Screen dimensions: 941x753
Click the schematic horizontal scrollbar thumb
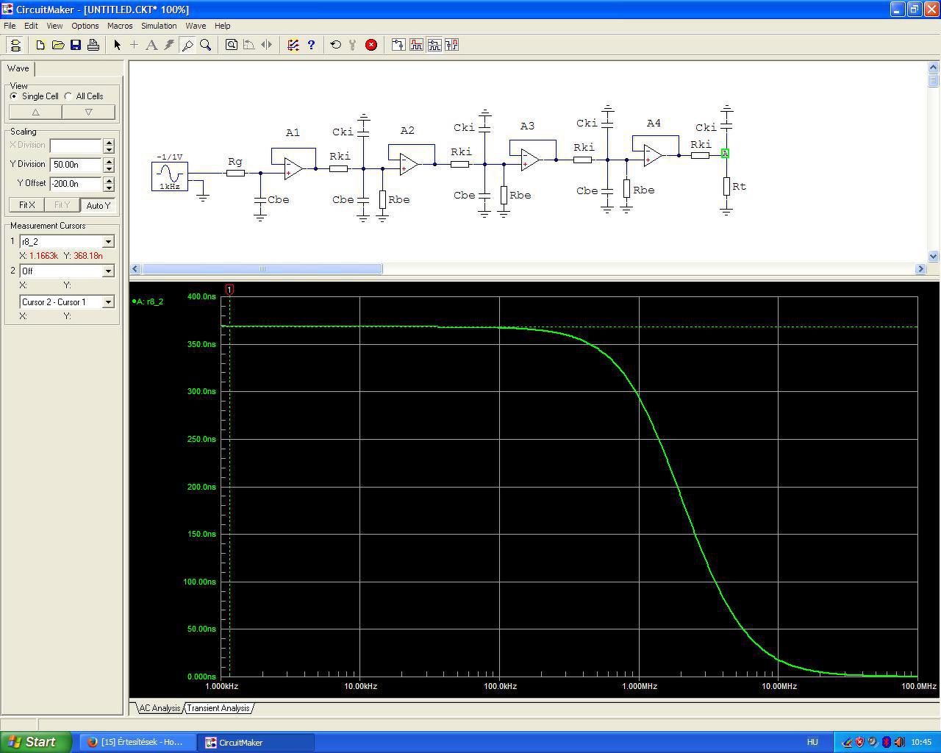[262, 269]
